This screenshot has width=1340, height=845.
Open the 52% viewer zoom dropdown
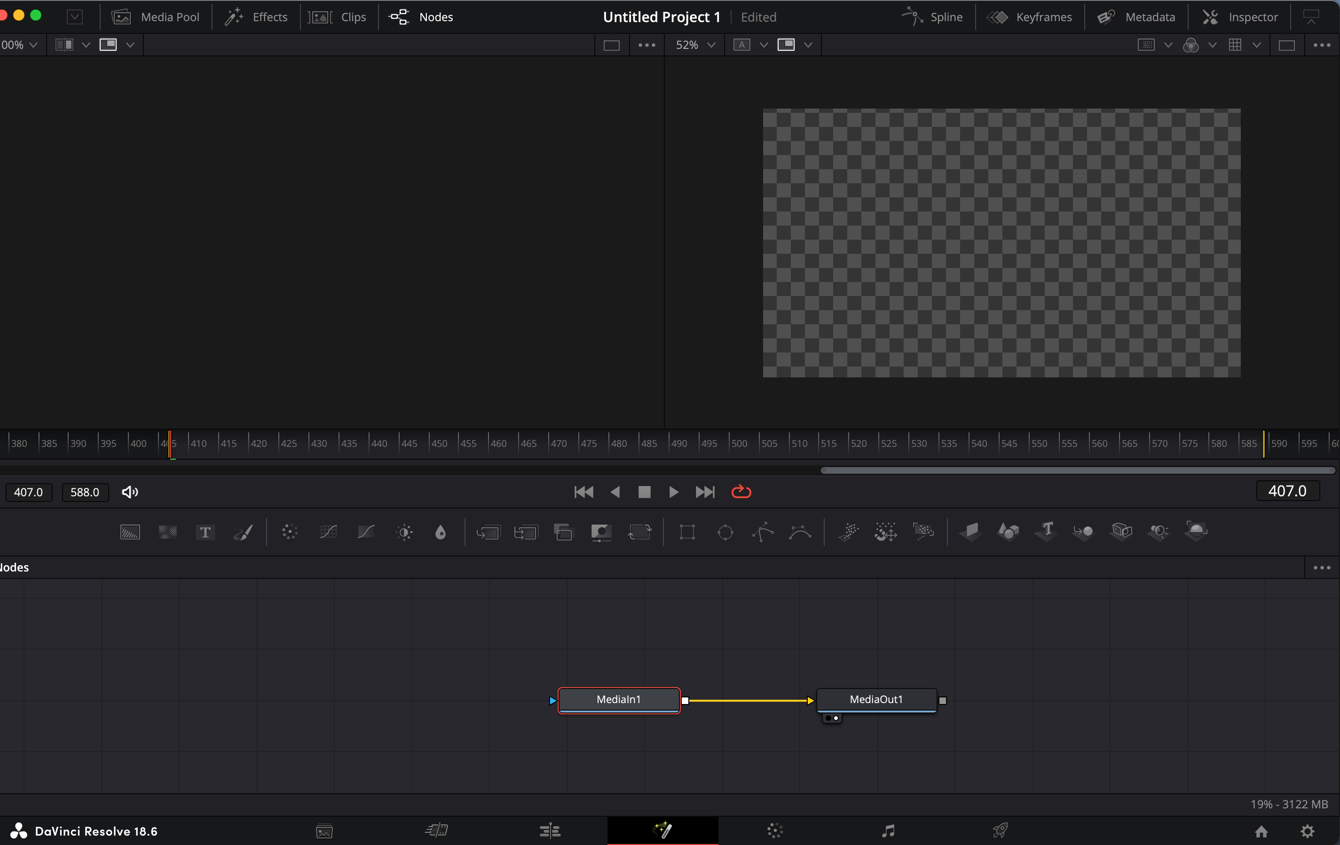[695, 45]
